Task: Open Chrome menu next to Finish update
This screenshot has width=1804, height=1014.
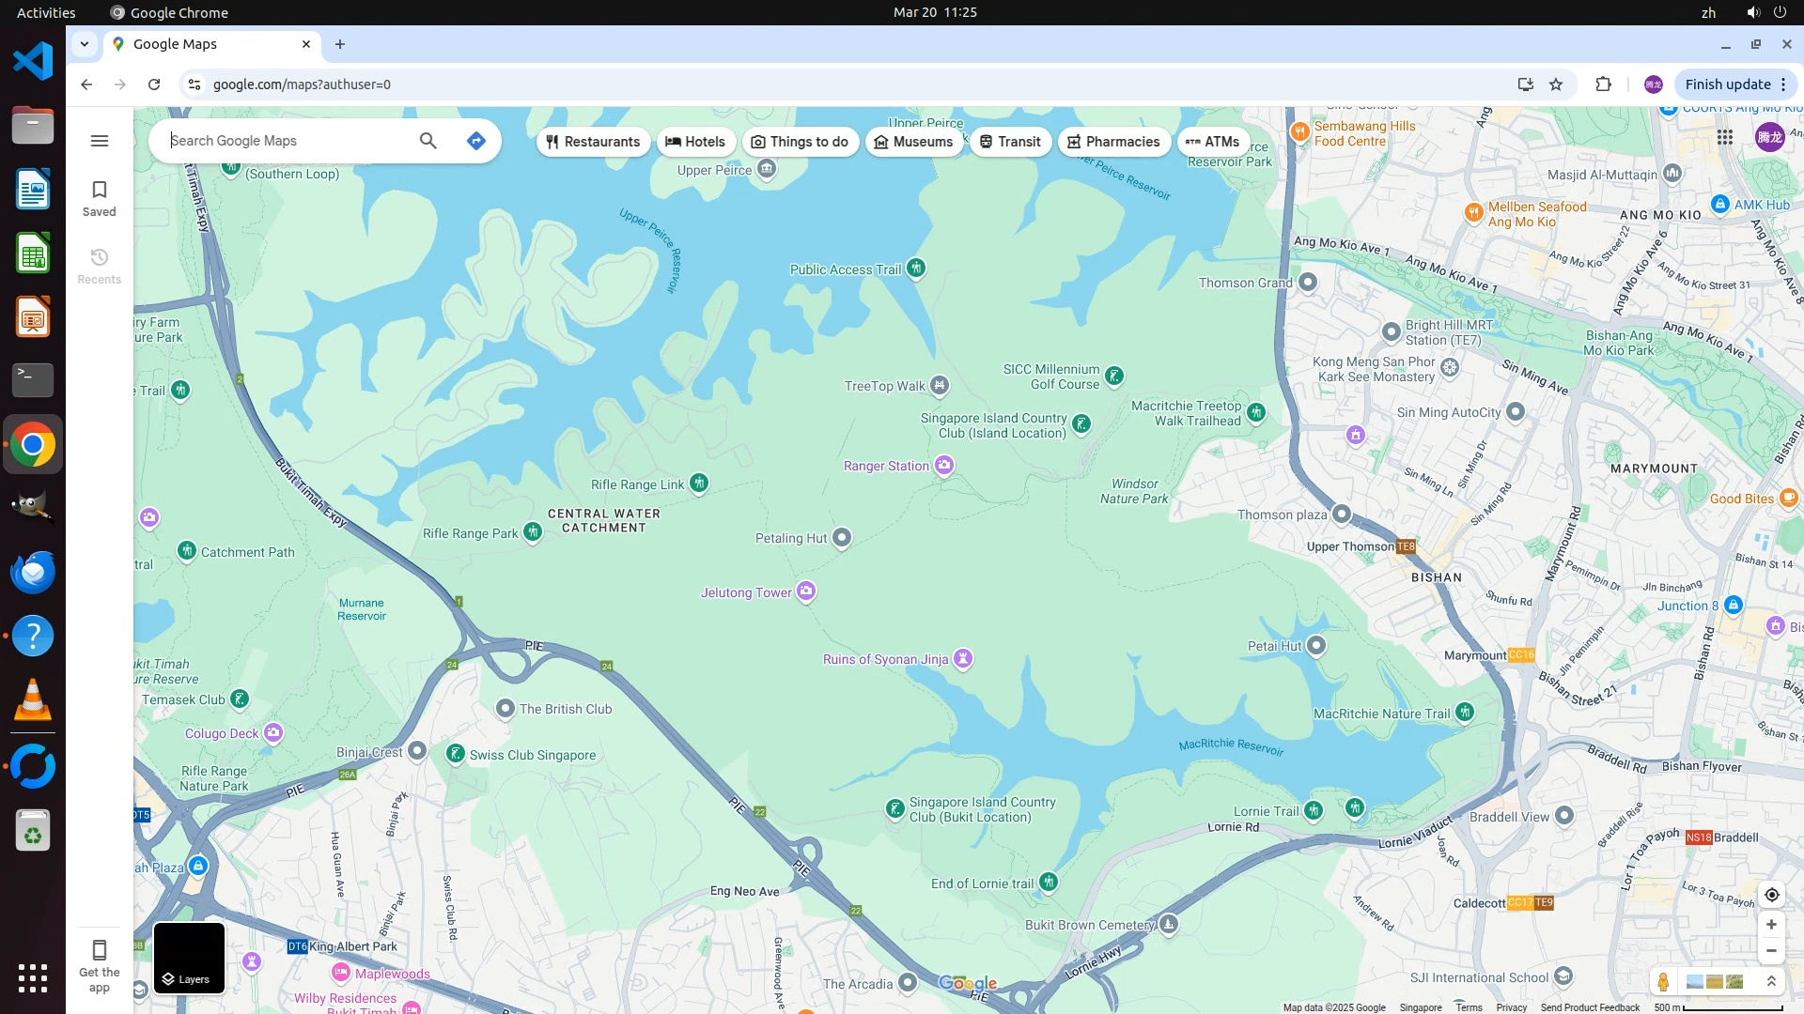Action: click(x=1783, y=84)
